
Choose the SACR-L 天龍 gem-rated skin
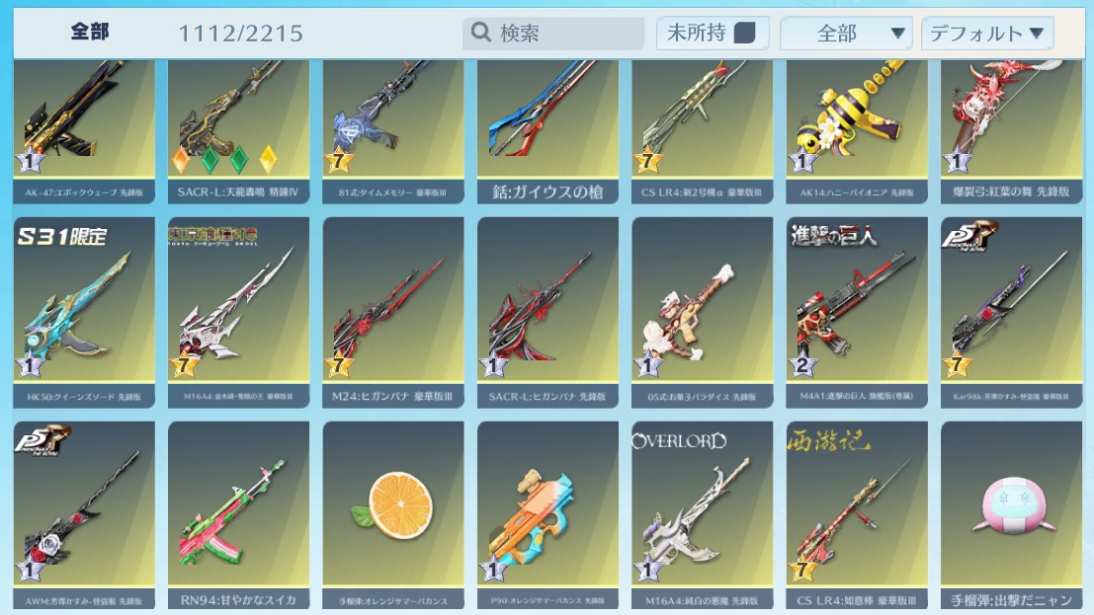[238, 132]
